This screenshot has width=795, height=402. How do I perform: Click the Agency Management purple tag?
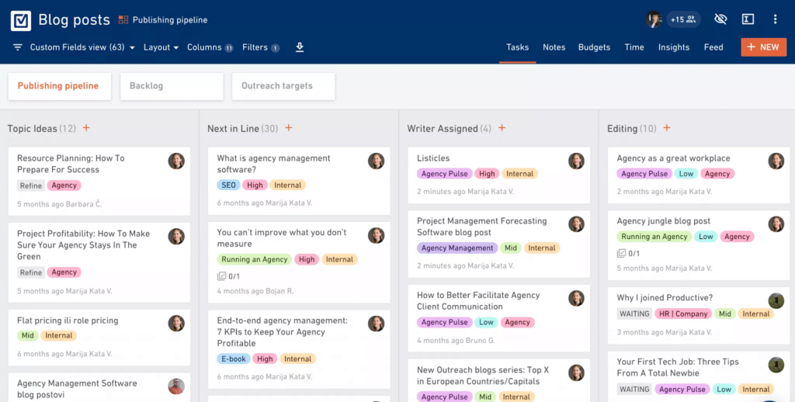[457, 248]
